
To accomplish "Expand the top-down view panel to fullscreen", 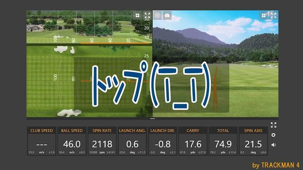I will 147,15.
